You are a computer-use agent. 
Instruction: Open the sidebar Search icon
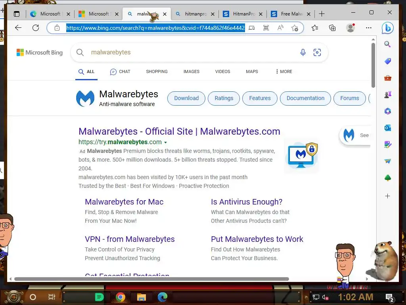point(387,44)
